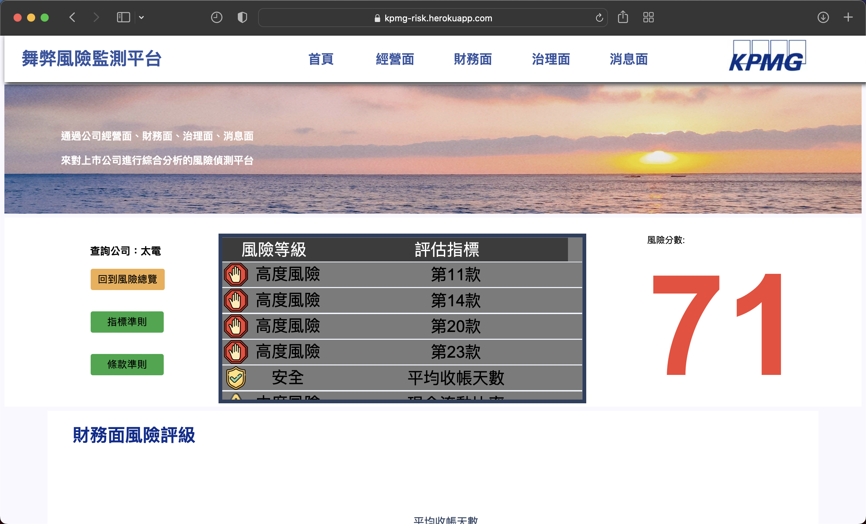Click the KPMG logo
Screen dimensions: 866x524
767,56
